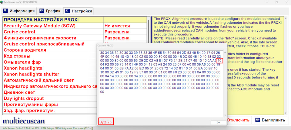Select the Xenon headlights row
Image resolution: width=291 pixels, height=130 pixels.
(x=50, y=68)
